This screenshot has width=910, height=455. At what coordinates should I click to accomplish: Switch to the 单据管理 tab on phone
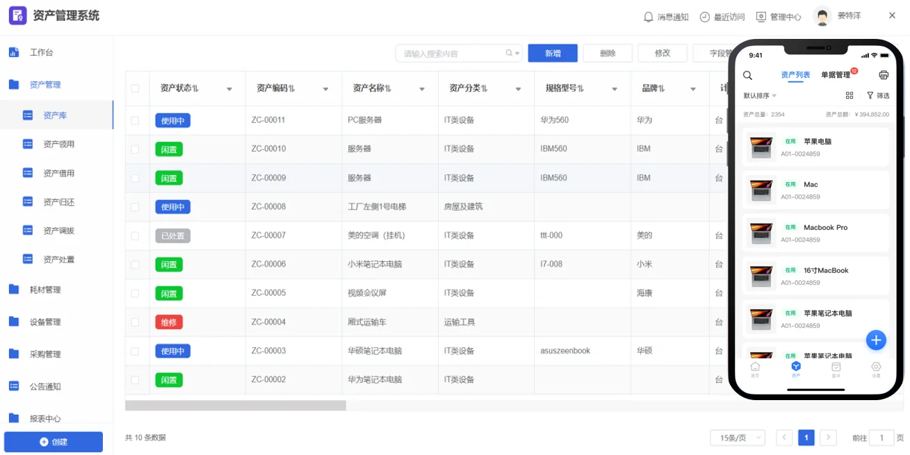pos(836,75)
